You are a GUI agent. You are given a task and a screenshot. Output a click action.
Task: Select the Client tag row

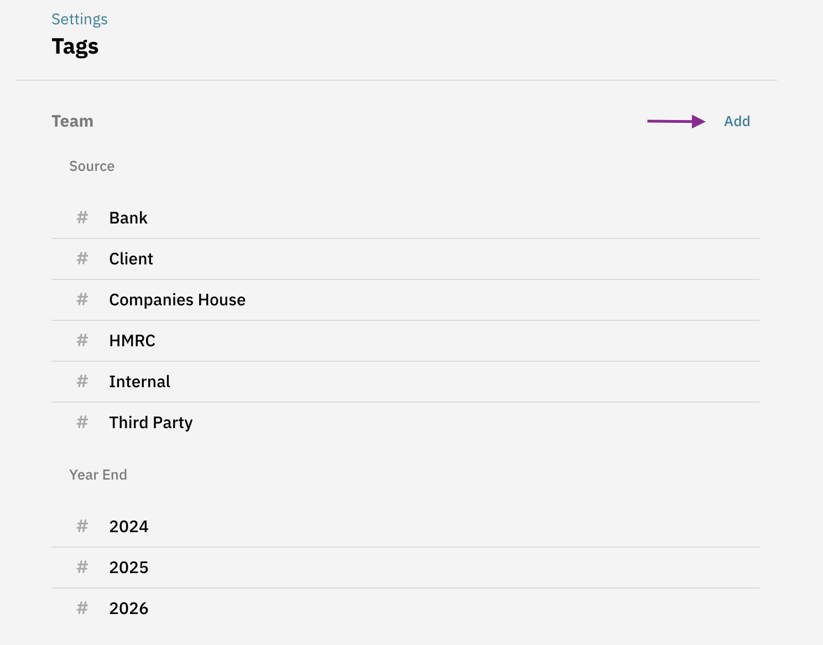pos(131,259)
